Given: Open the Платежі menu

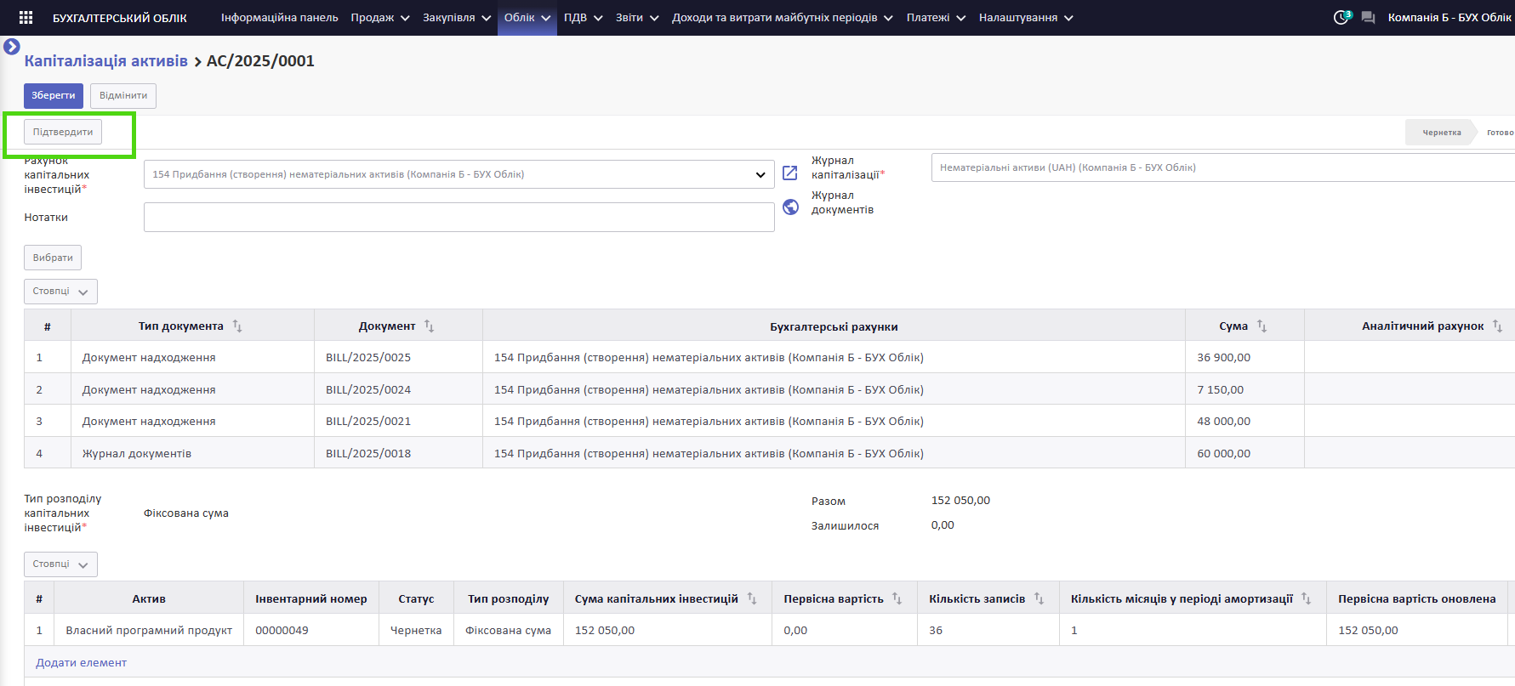Looking at the screenshot, I should tap(937, 17).
